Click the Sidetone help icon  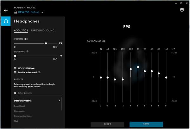click(x=28, y=51)
